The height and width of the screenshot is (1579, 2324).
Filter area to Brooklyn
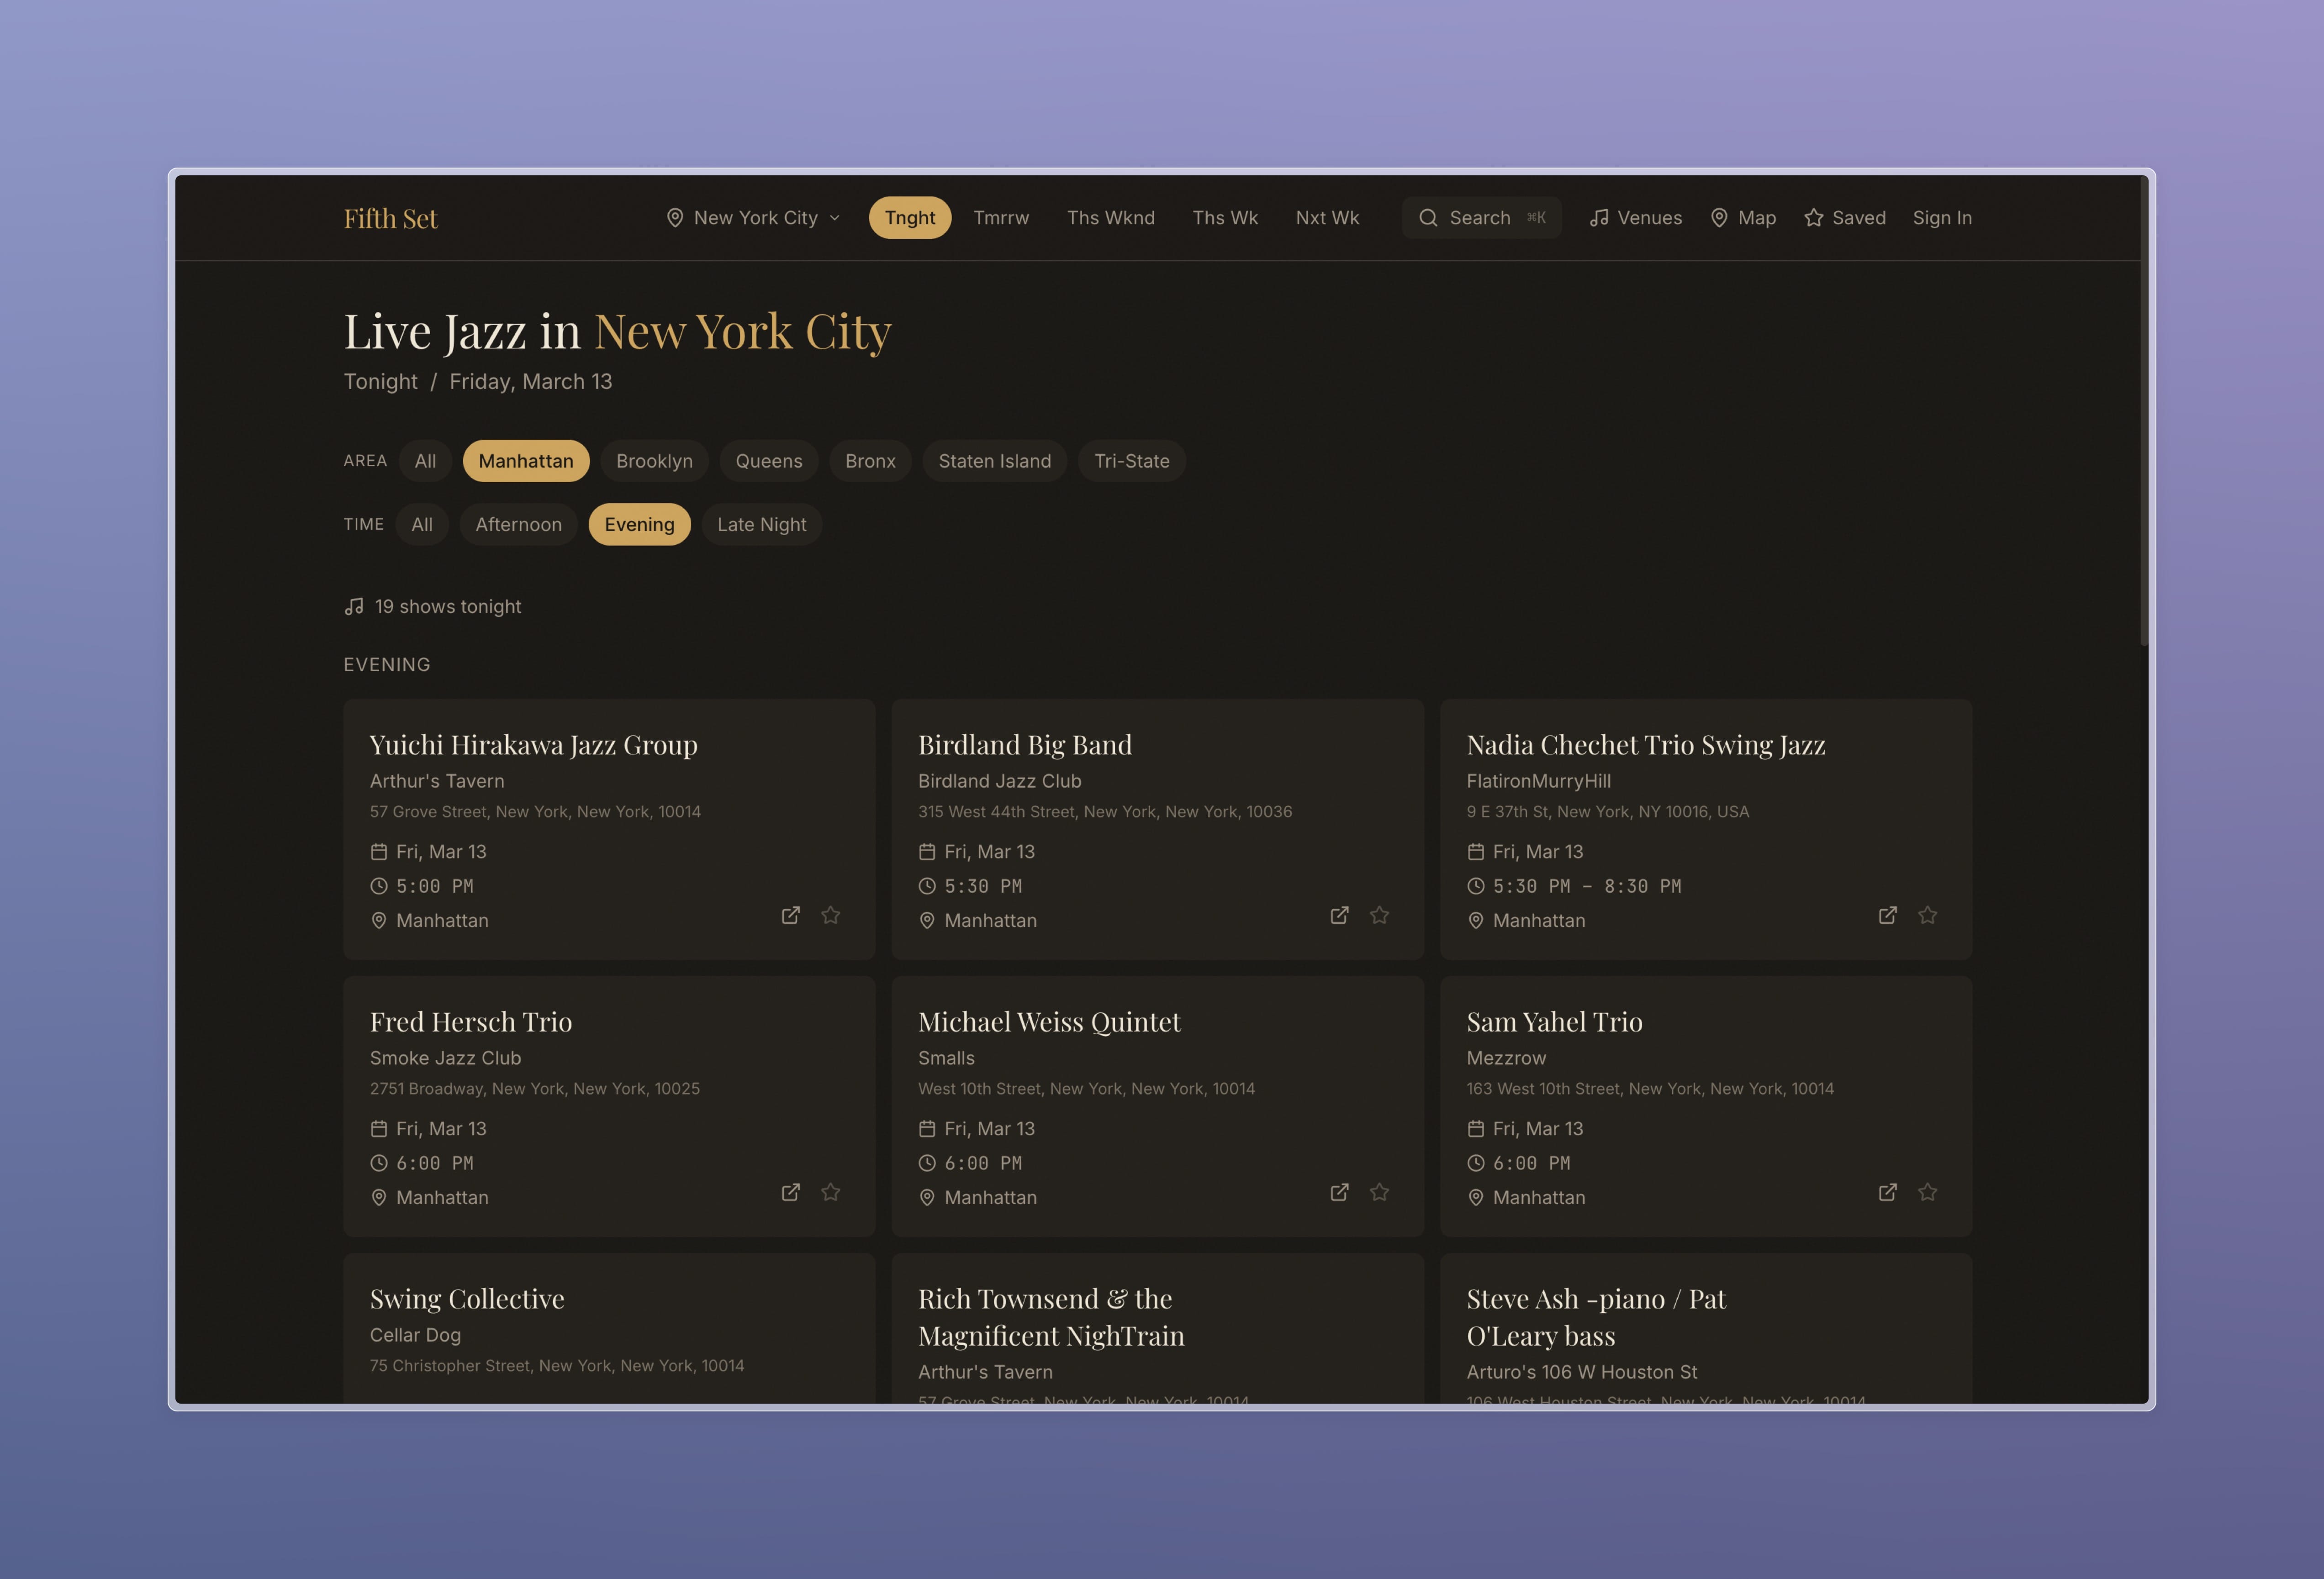click(654, 461)
